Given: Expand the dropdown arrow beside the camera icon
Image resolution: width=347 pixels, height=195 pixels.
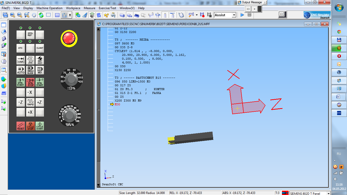Looking at the screenshot, I should 196,15.
